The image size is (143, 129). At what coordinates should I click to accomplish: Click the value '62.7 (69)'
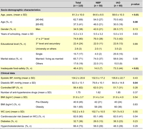pyautogui.click(x=78, y=20)
